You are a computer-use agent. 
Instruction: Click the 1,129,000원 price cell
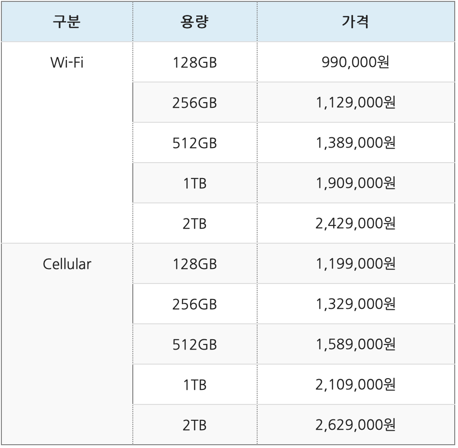(356, 102)
